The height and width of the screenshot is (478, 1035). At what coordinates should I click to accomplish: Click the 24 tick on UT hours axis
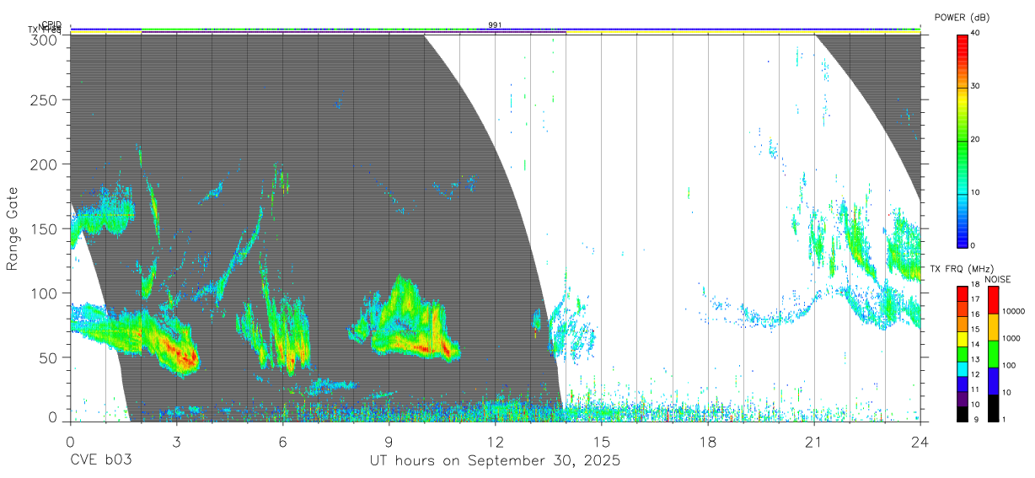click(920, 441)
